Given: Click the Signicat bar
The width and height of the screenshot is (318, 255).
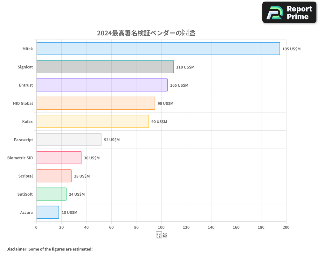Looking at the screenshot, I should pyautogui.click(x=105, y=67).
